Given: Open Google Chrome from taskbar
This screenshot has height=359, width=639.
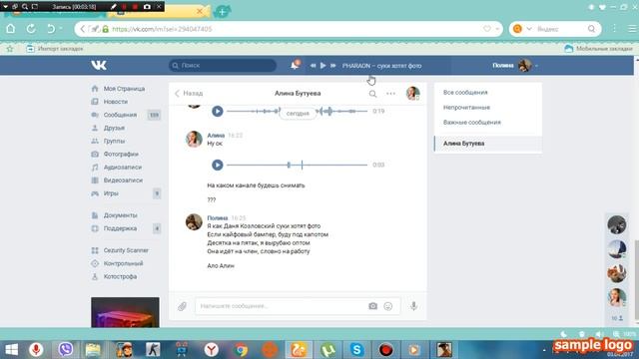Looking at the screenshot, I should point(241,350).
